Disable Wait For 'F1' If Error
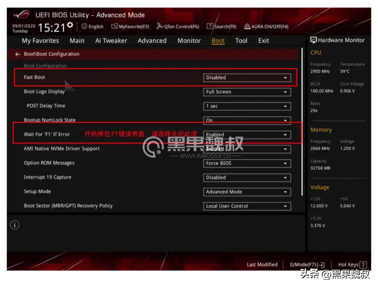This screenshot has width=378, height=287. point(247,135)
